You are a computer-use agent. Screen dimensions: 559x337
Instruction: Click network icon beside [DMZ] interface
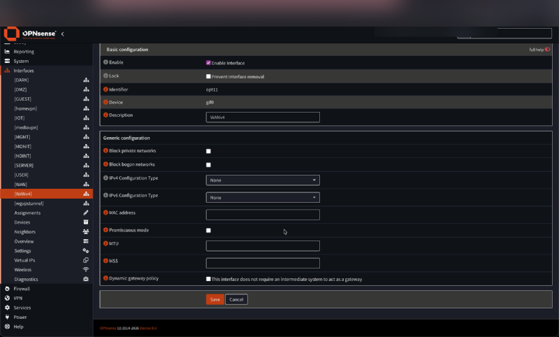pyautogui.click(x=86, y=89)
